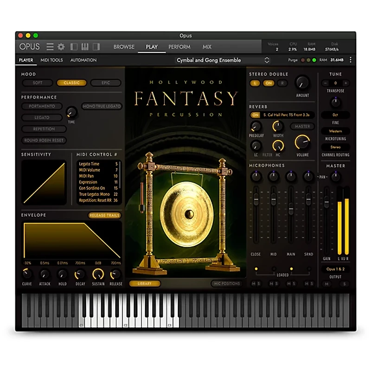
Task: Click the Performance Time knob
Action: point(71,112)
